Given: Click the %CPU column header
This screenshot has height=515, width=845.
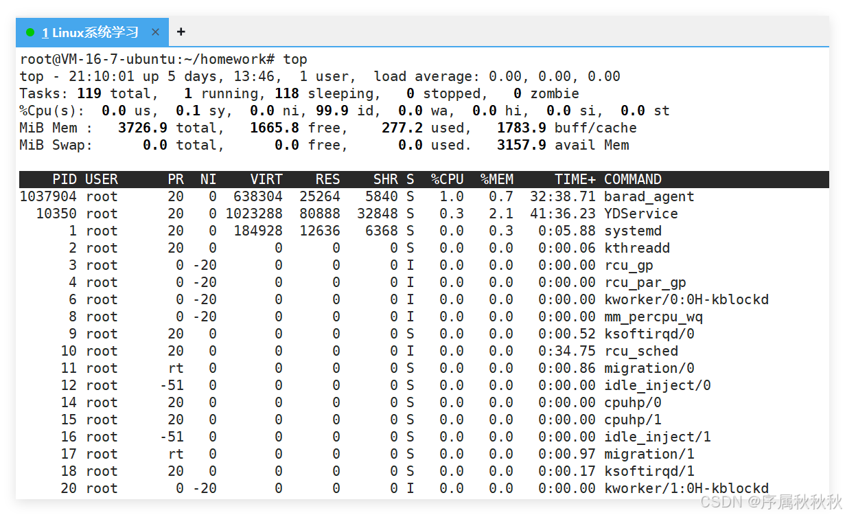Looking at the screenshot, I should [448, 179].
